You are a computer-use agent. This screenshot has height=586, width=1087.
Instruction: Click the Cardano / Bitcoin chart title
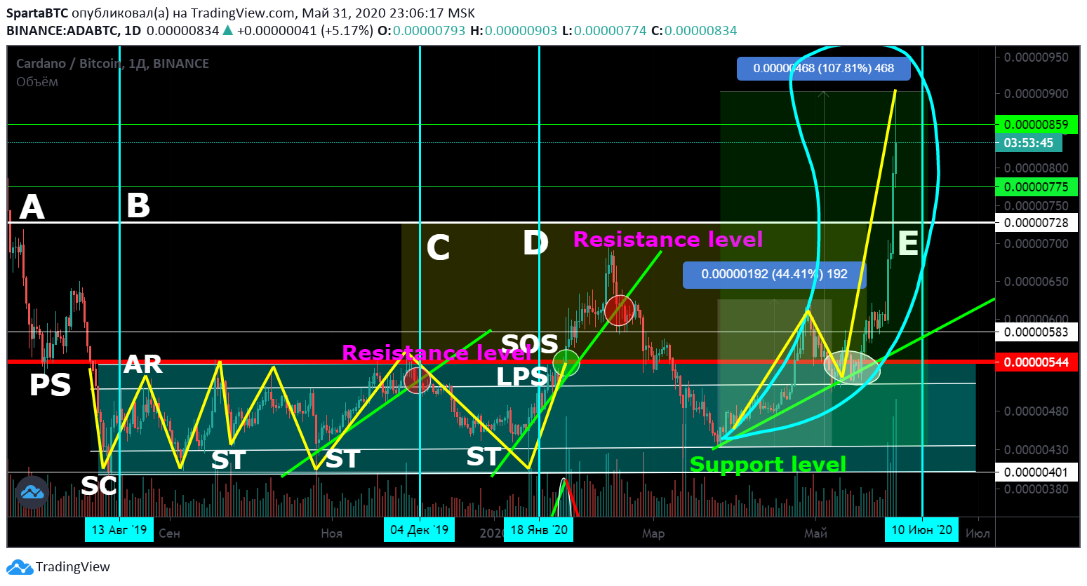(112, 64)
